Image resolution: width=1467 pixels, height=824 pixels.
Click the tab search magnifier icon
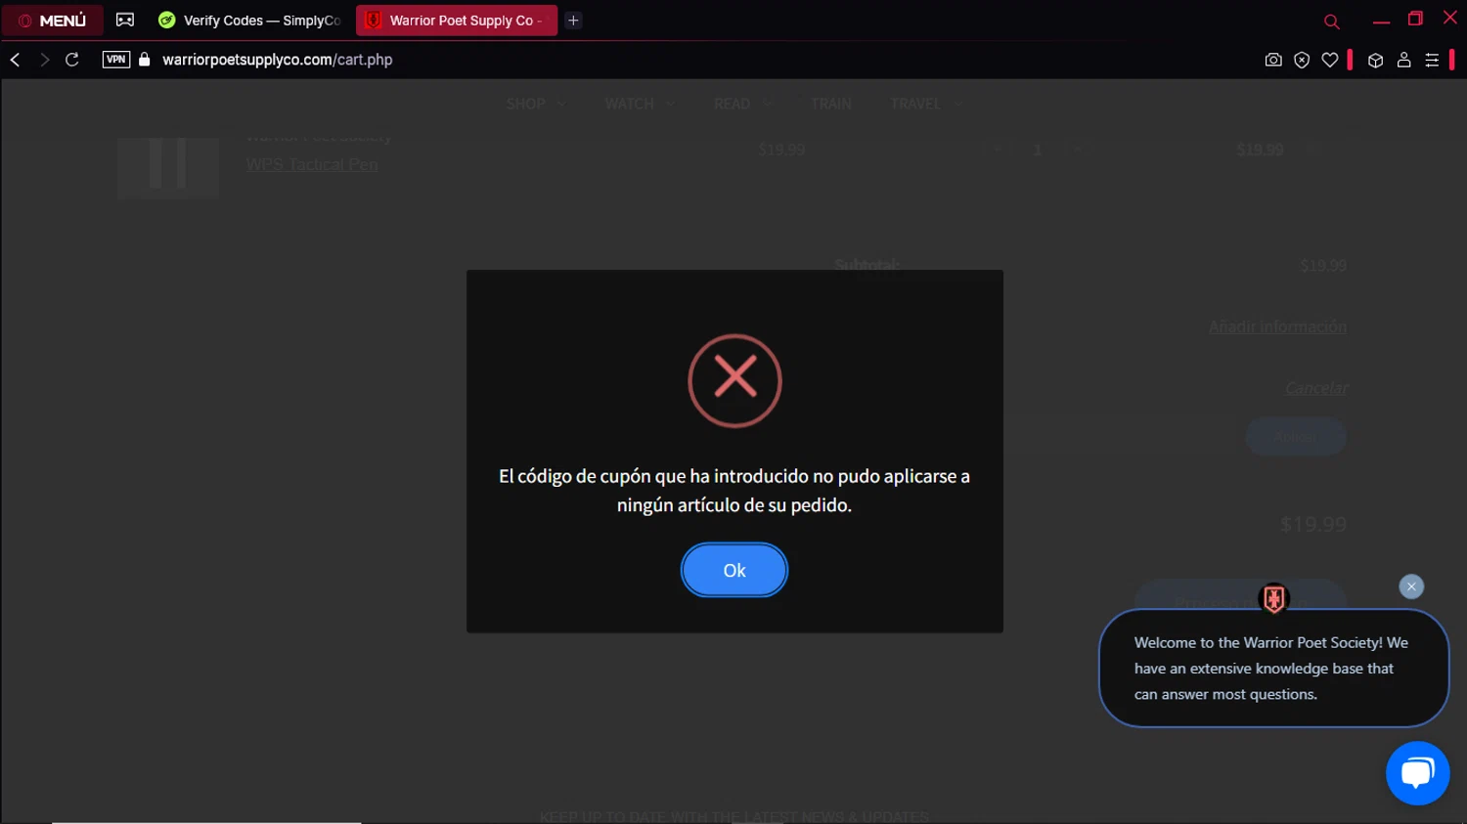point(1331,21)
